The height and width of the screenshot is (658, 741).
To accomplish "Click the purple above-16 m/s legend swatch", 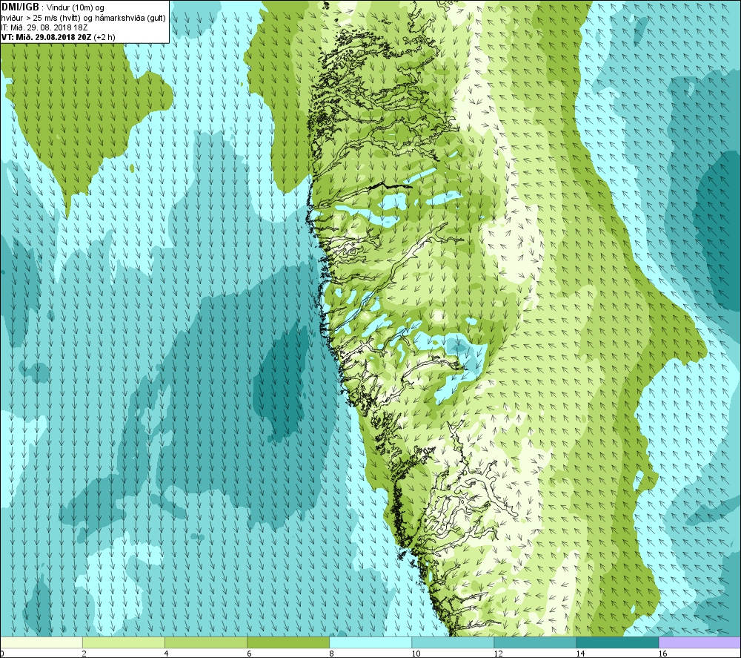I will pyautogui.click(x=700, y=642).
